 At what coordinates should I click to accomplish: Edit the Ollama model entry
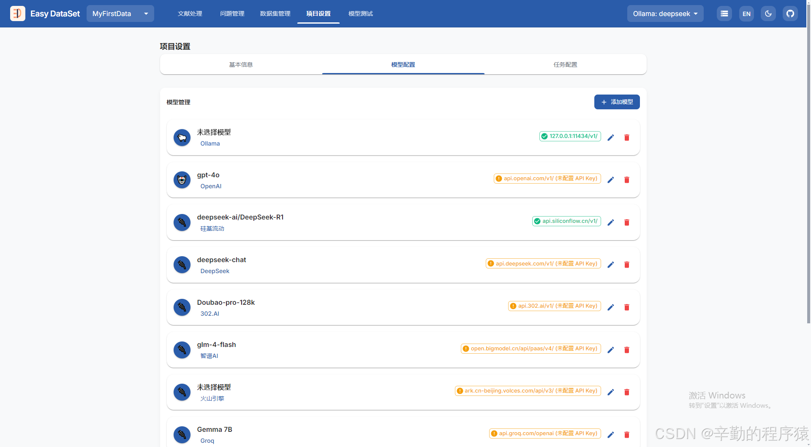click(x=611, y=138)
